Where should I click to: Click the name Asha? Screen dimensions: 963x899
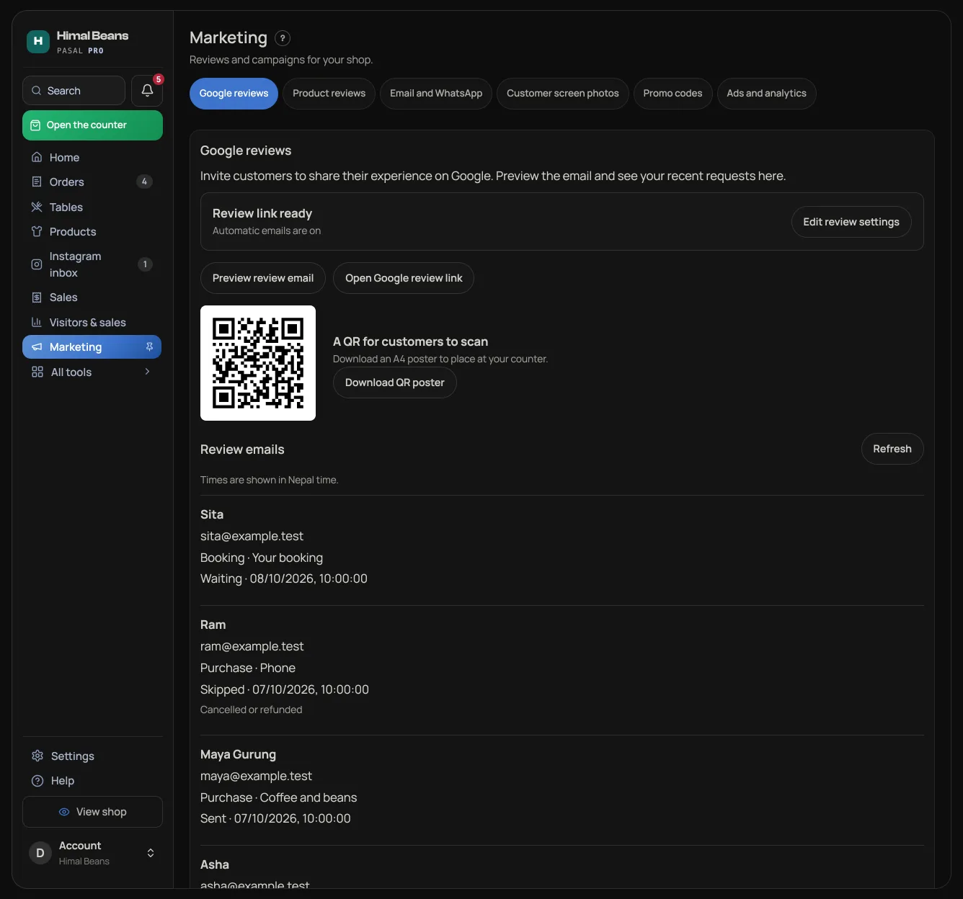pyautogui.click(x=215, y=864)
